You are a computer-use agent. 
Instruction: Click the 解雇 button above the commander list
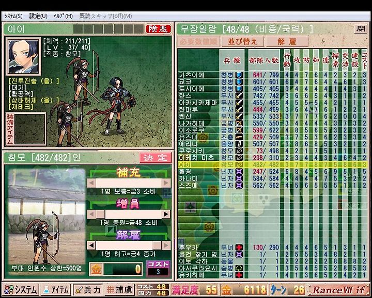pyautogui.click(x=287, y=42)
